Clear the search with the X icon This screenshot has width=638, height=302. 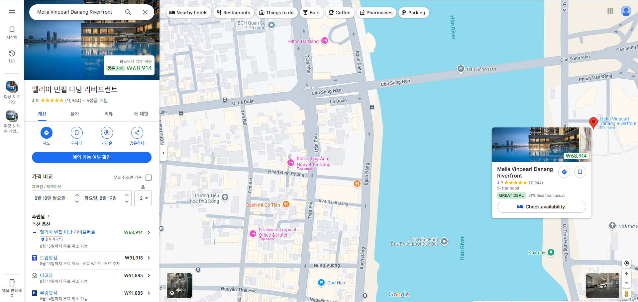[x=145, y=12]
